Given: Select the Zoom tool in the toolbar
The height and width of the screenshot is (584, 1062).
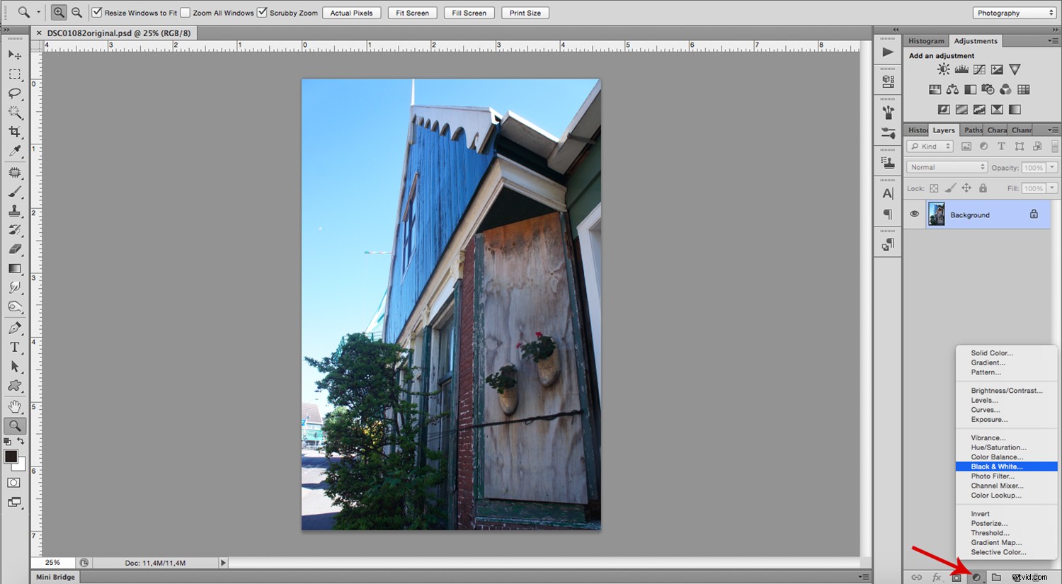Looking at the screenshot, I should [14, 425].
